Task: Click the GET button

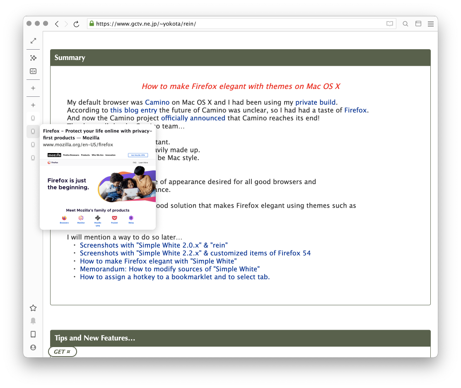Action: pyautogui.click(x=63, y=352)
